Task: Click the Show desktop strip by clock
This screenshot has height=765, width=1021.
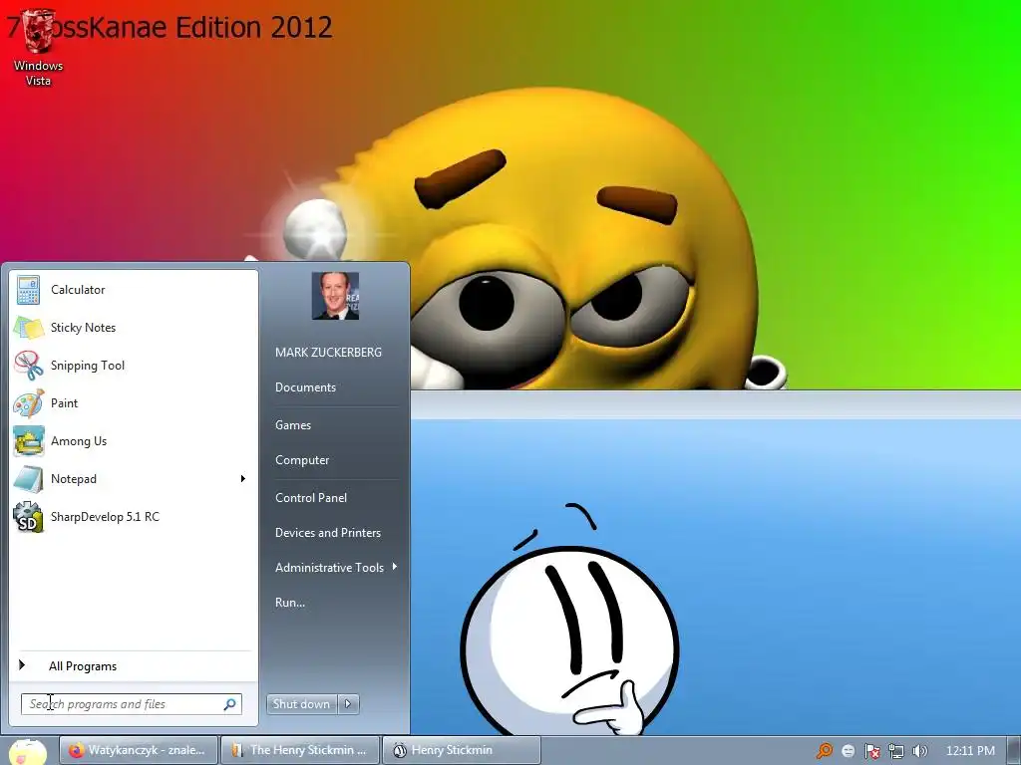Action: 1013,751
